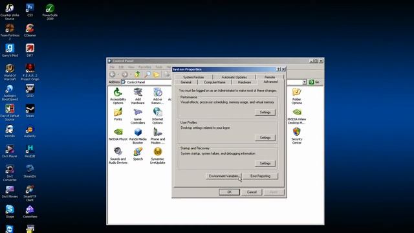Image resolution: width=414 pixels, height=233 pixels.
Task: Open User Profiles Settings button
Action: [x=265, y=138]
